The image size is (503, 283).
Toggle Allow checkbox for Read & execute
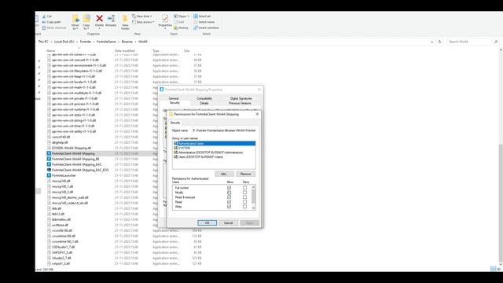[x=229, y=197]
